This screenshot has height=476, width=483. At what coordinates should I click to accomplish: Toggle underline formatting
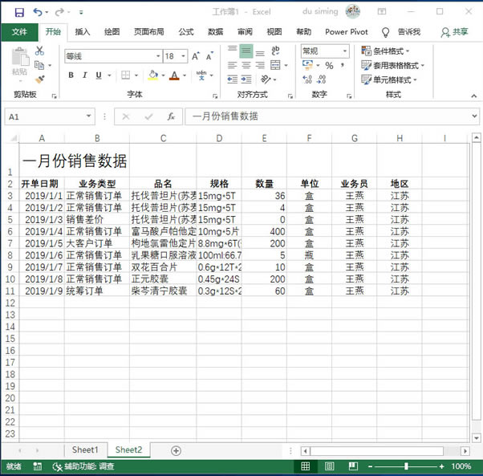99,75
